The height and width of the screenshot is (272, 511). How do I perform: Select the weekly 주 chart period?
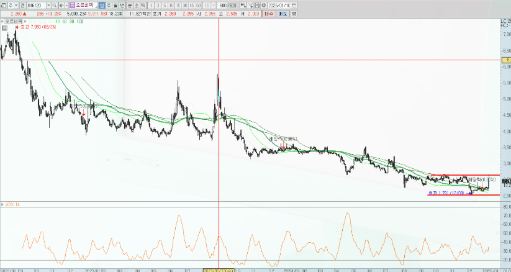click(109, 6)
